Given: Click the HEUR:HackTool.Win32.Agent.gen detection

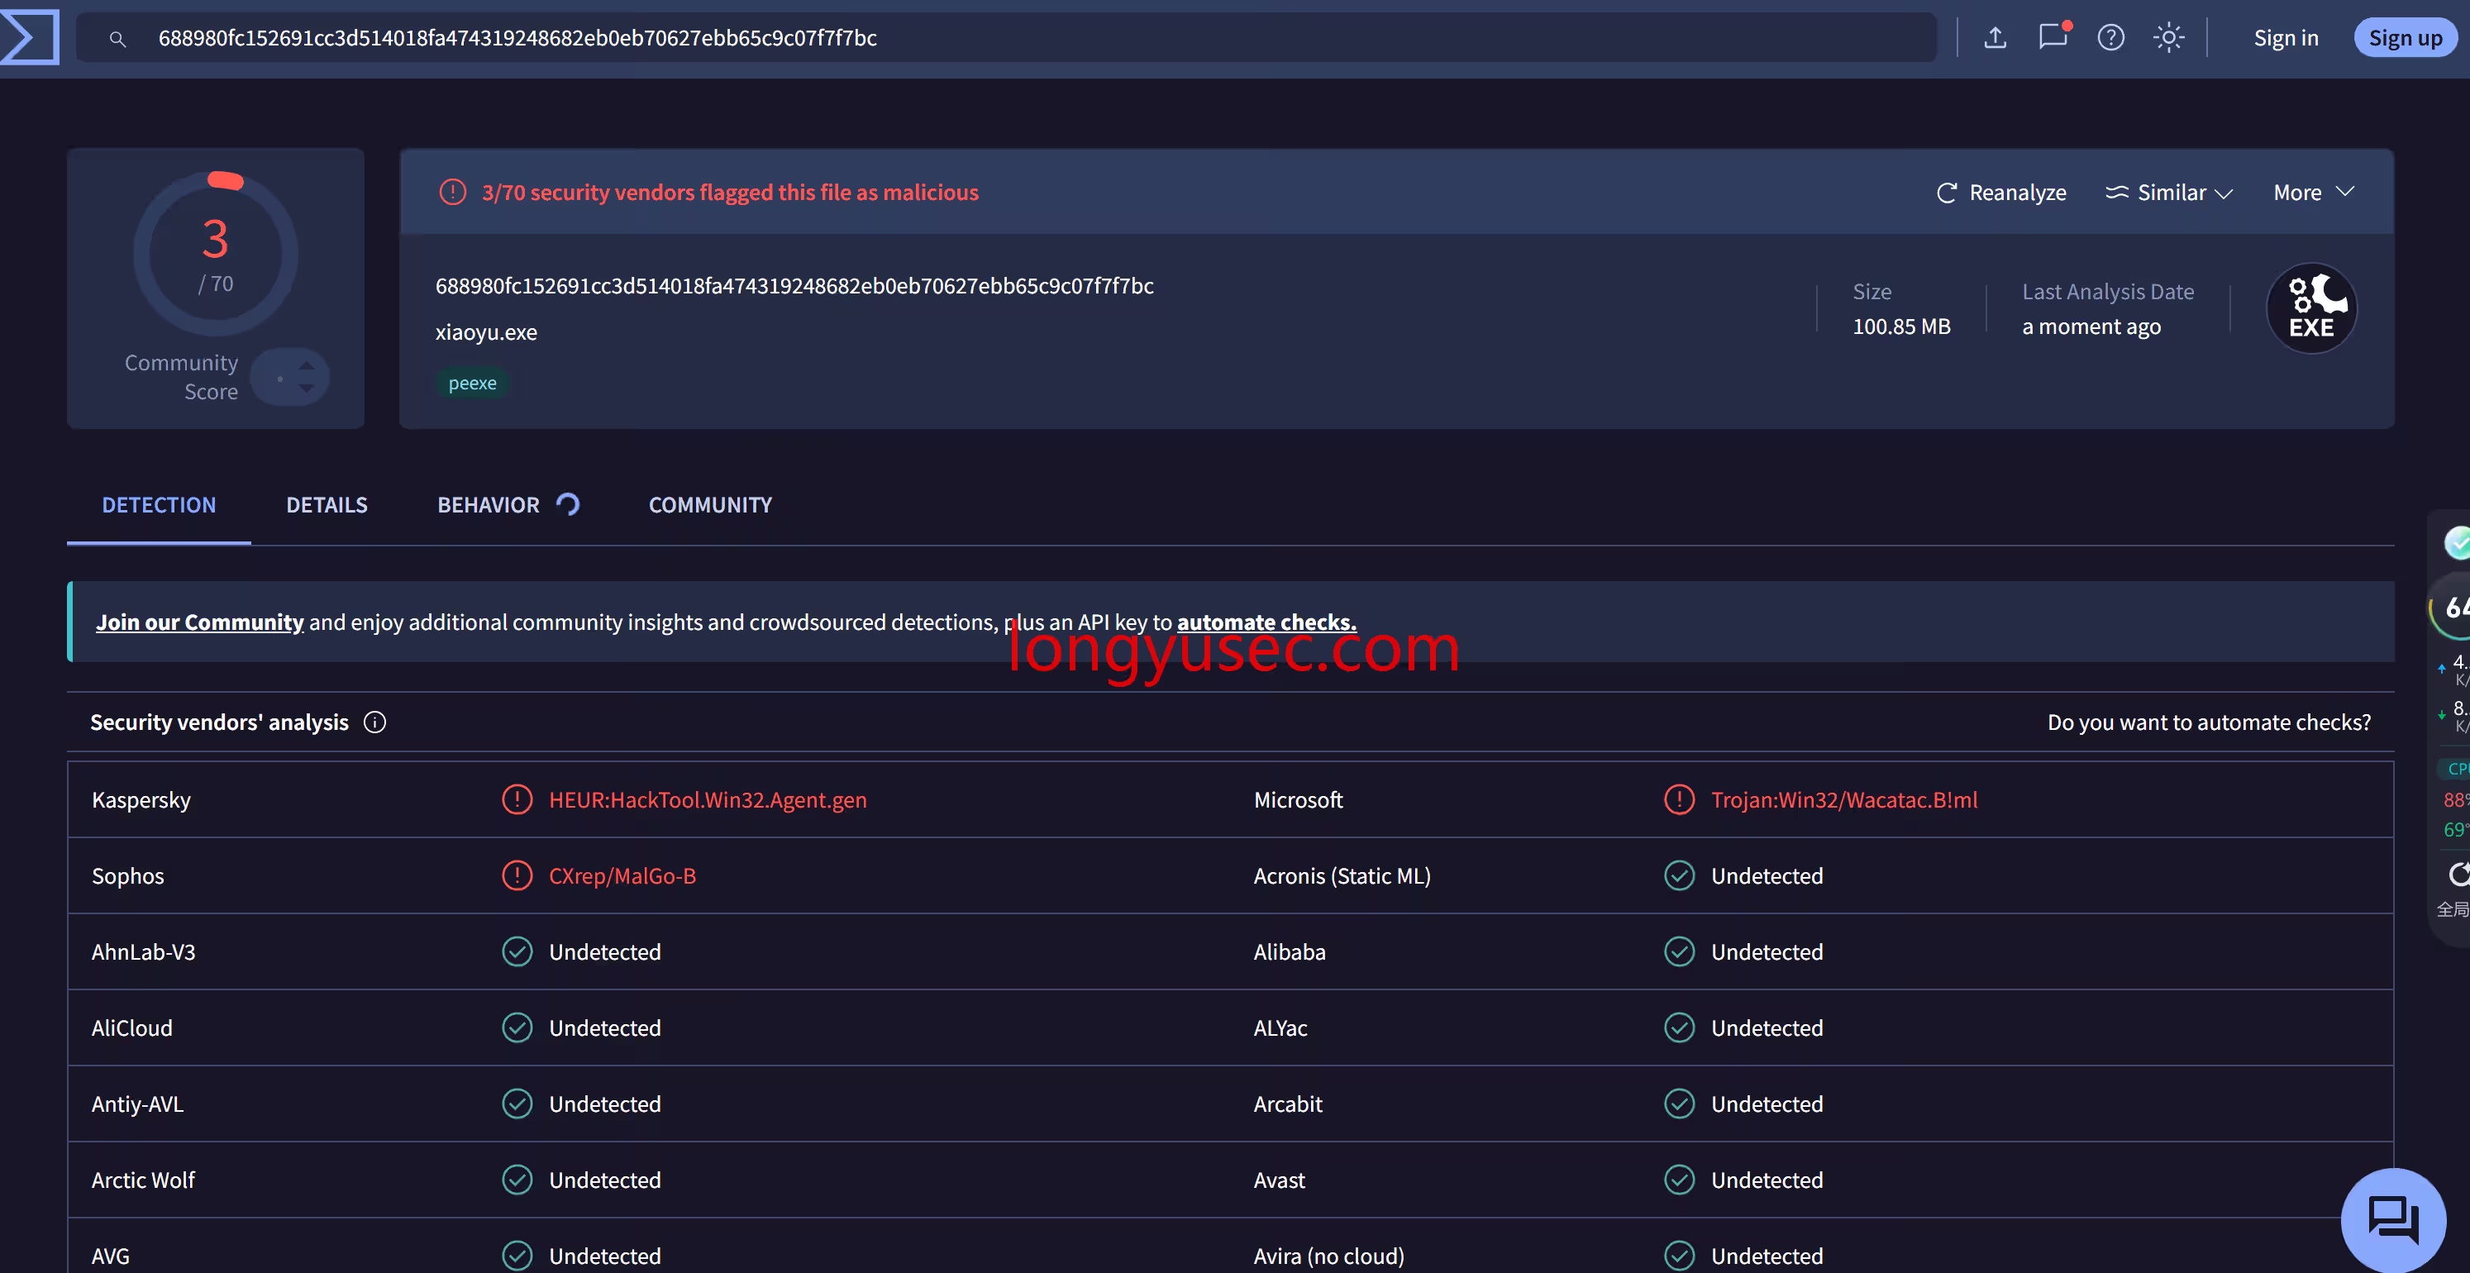Looking at the screenshot, I should pyautogui.click(x=708, y=799).
